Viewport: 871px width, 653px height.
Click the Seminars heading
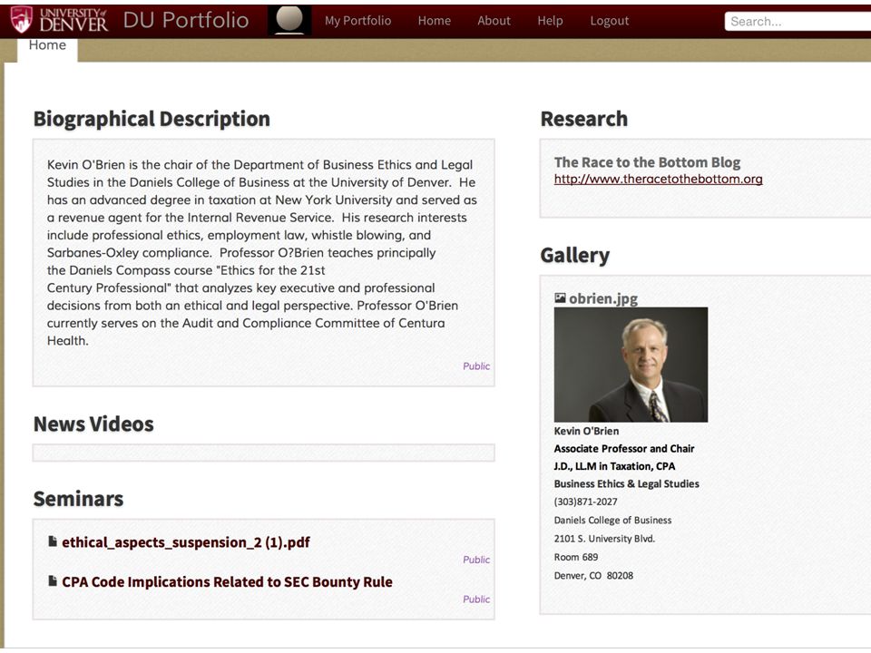pyautogui.click(x=78, y=499)
